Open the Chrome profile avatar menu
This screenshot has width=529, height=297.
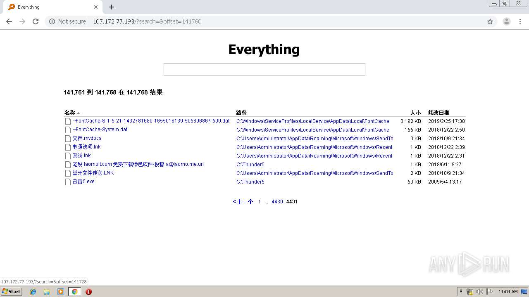(507, 21)
